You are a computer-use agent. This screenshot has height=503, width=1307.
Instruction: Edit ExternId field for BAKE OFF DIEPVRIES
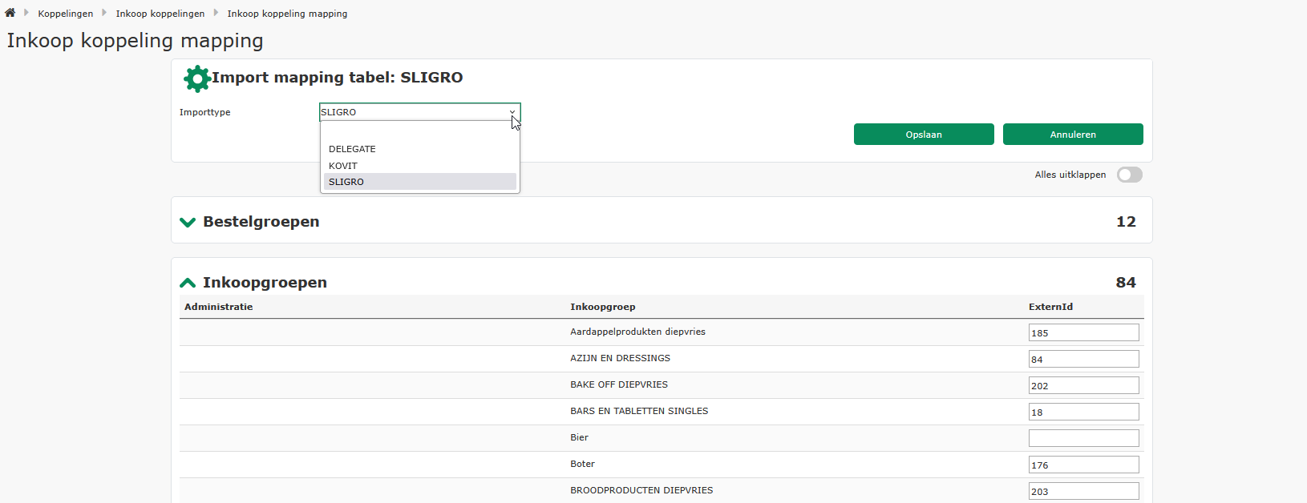[x=1083, y=385]
